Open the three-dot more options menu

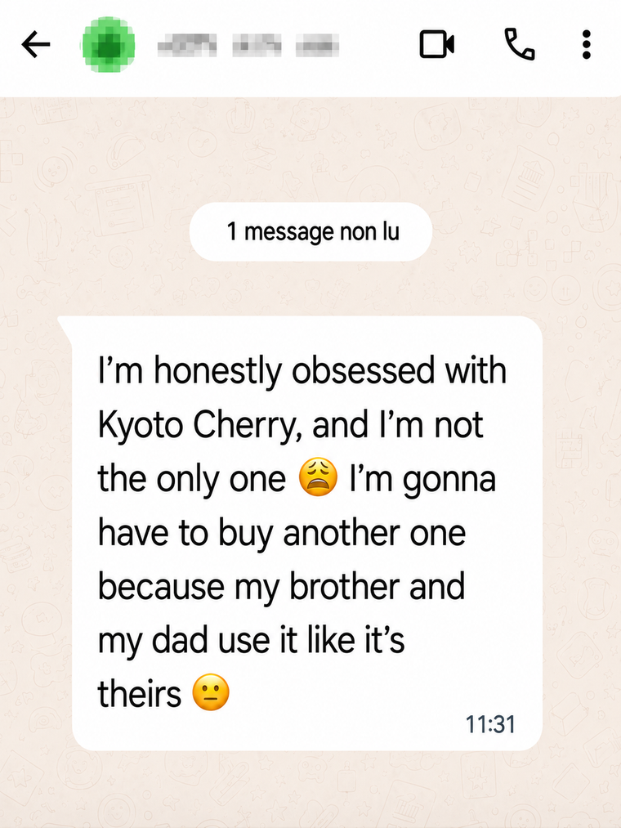[586, 44]
